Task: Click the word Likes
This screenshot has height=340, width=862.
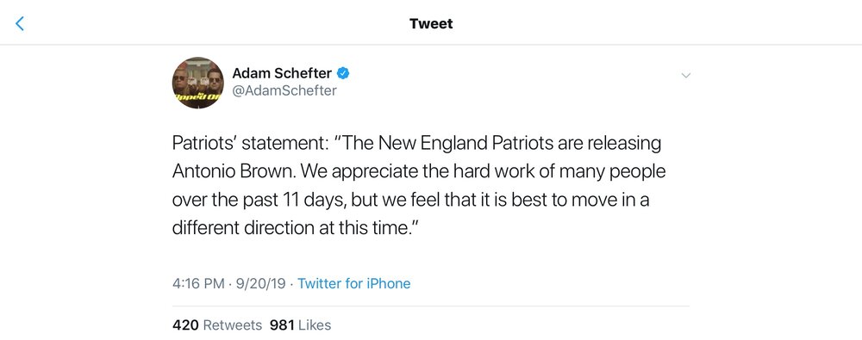Action: (x=315, y=325)
